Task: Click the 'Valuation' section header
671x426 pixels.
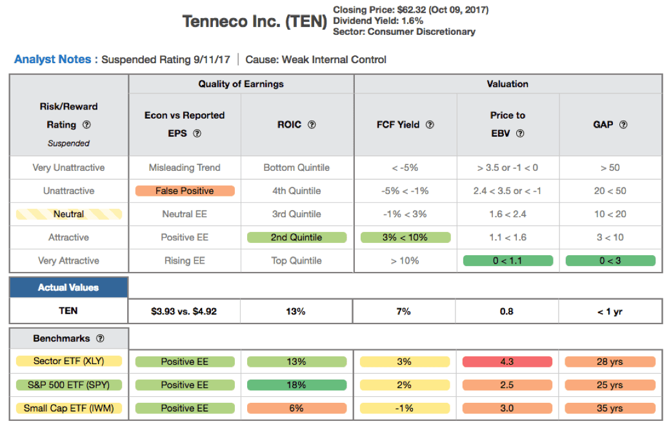Action: (x=508, y=84)
